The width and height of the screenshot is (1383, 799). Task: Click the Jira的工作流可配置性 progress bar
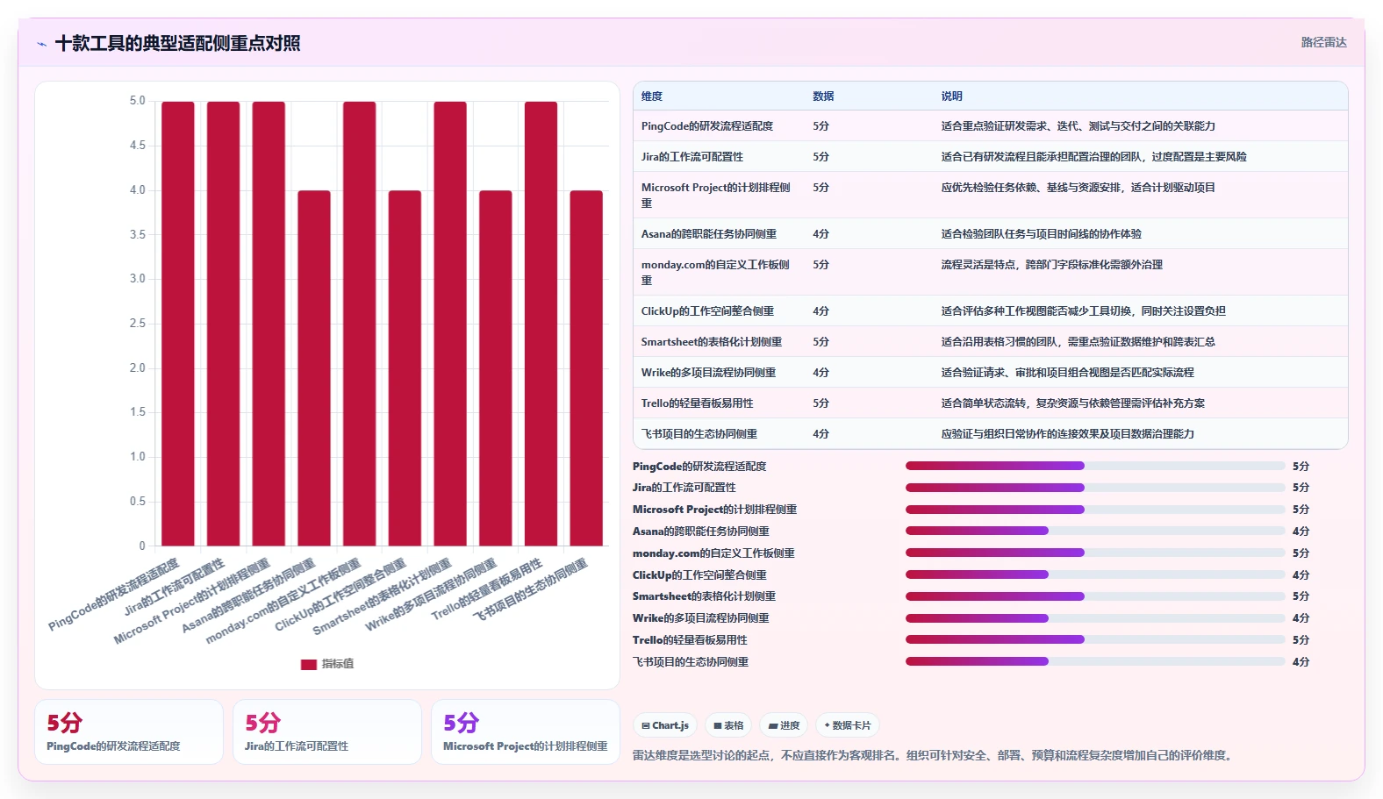[1095, 488]
